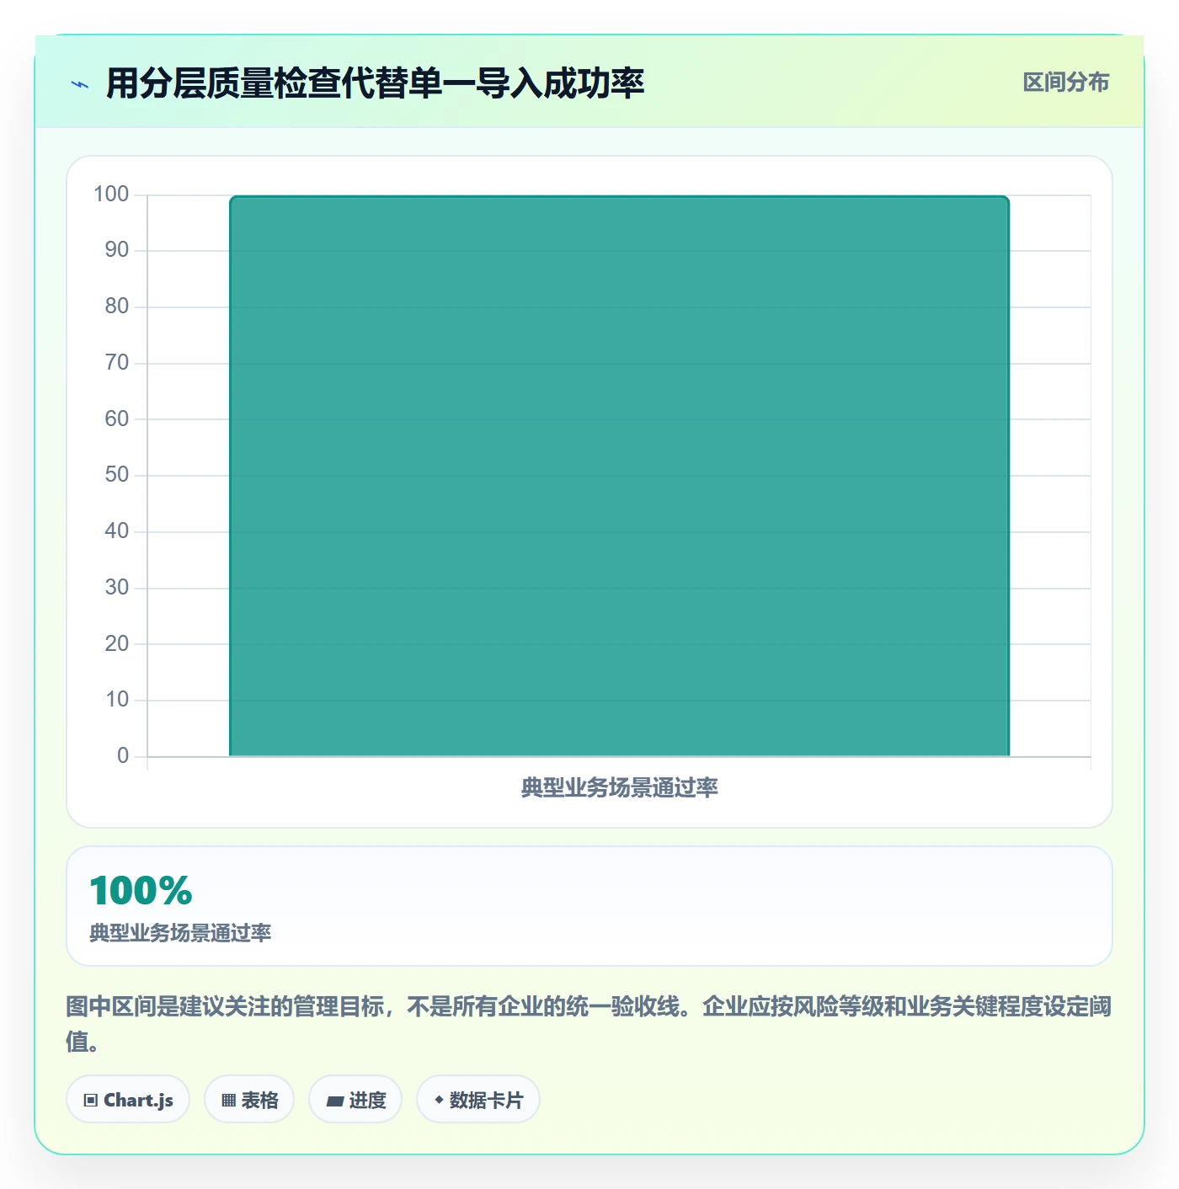The height and width of the screenshot is (1189, 1179).
Task: Click the x-axis label 典型业务场景通过率
Action: point(619,787)
